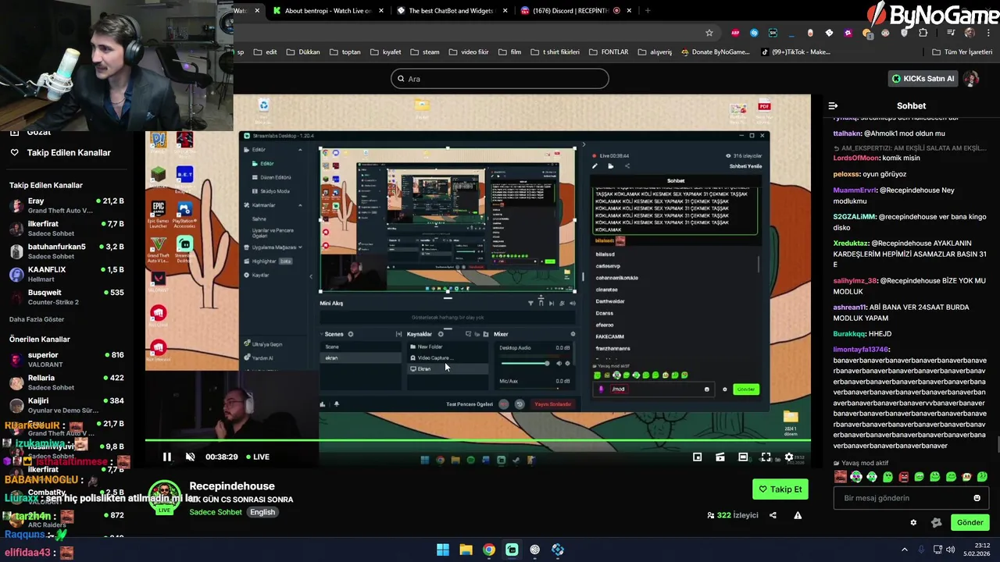Enter fullscreen on the stream player
This screenshot has height=562, width=1000.
pyautogui.click(x=766, y=457)
